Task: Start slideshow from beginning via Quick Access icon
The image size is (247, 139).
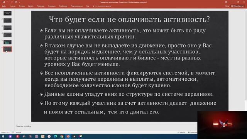Action: point(15,2)
